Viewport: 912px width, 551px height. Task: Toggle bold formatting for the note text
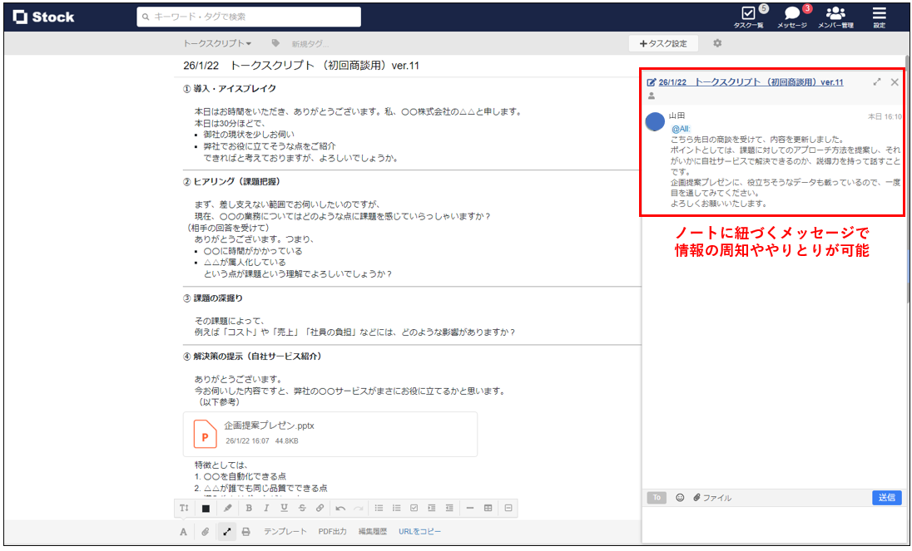pyautogui.click(x=250, y=508)
